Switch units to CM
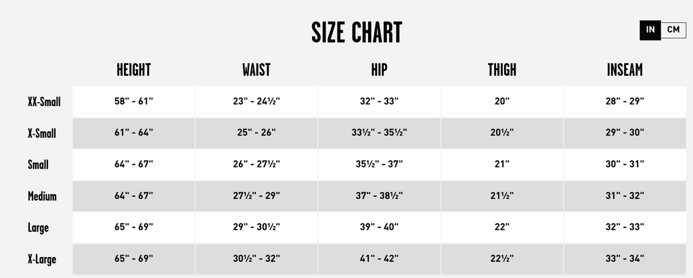This screenshot has height=278, width=693. point(673,30)
